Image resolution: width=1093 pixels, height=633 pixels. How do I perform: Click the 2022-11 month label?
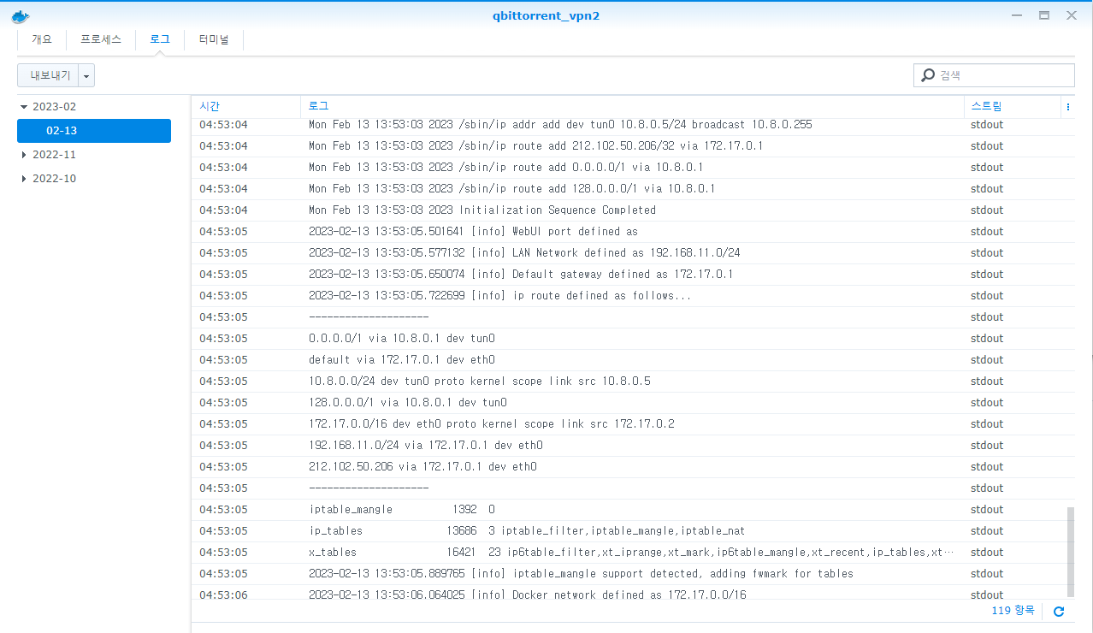point(54,155)
